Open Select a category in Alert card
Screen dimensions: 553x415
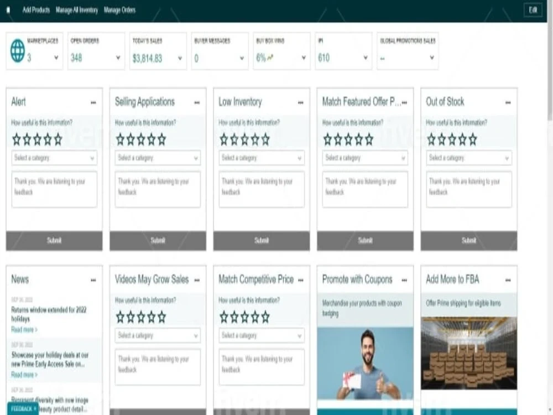54,158
